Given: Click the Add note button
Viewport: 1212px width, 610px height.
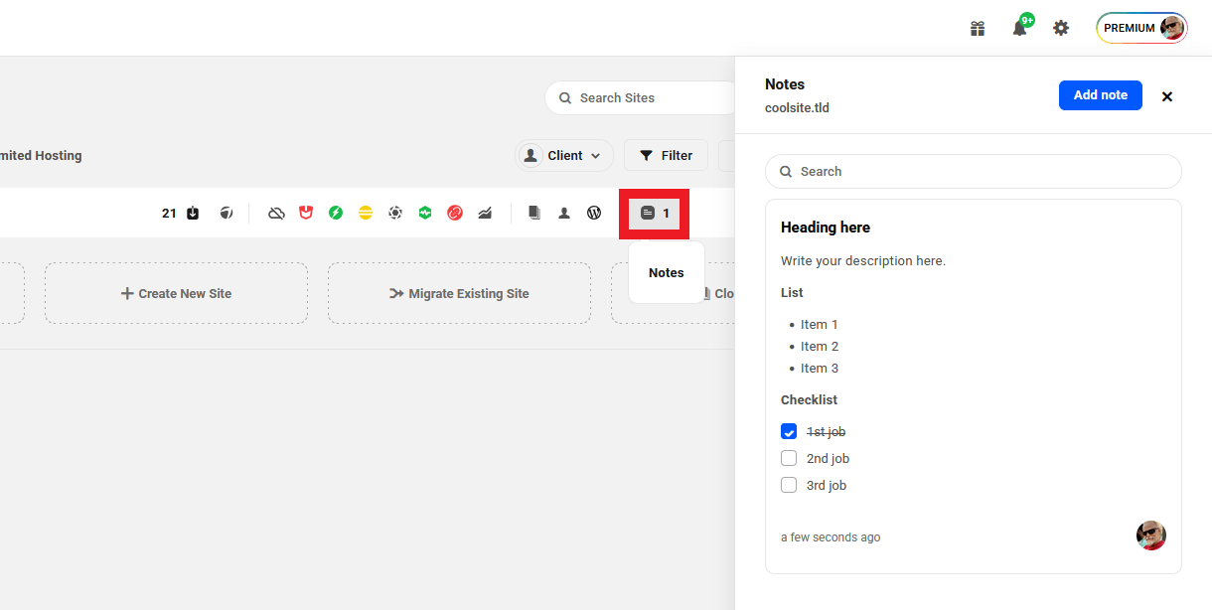Looking at the screenshot, I should click(1101, 95).
